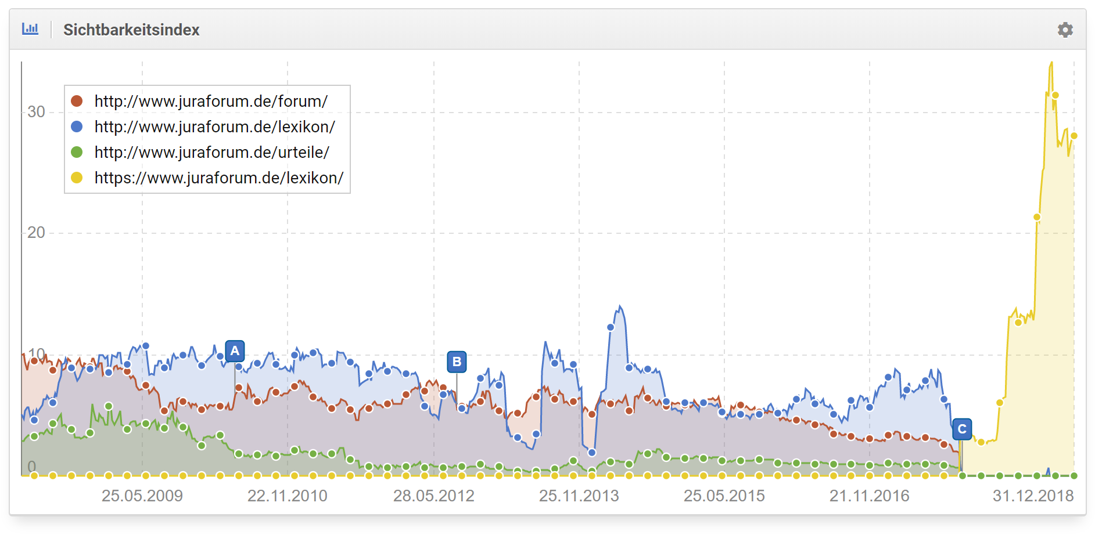Click the bar chart icon beside Sichtbarkeitsindex
1095x535 pixels.
[30, 29]
